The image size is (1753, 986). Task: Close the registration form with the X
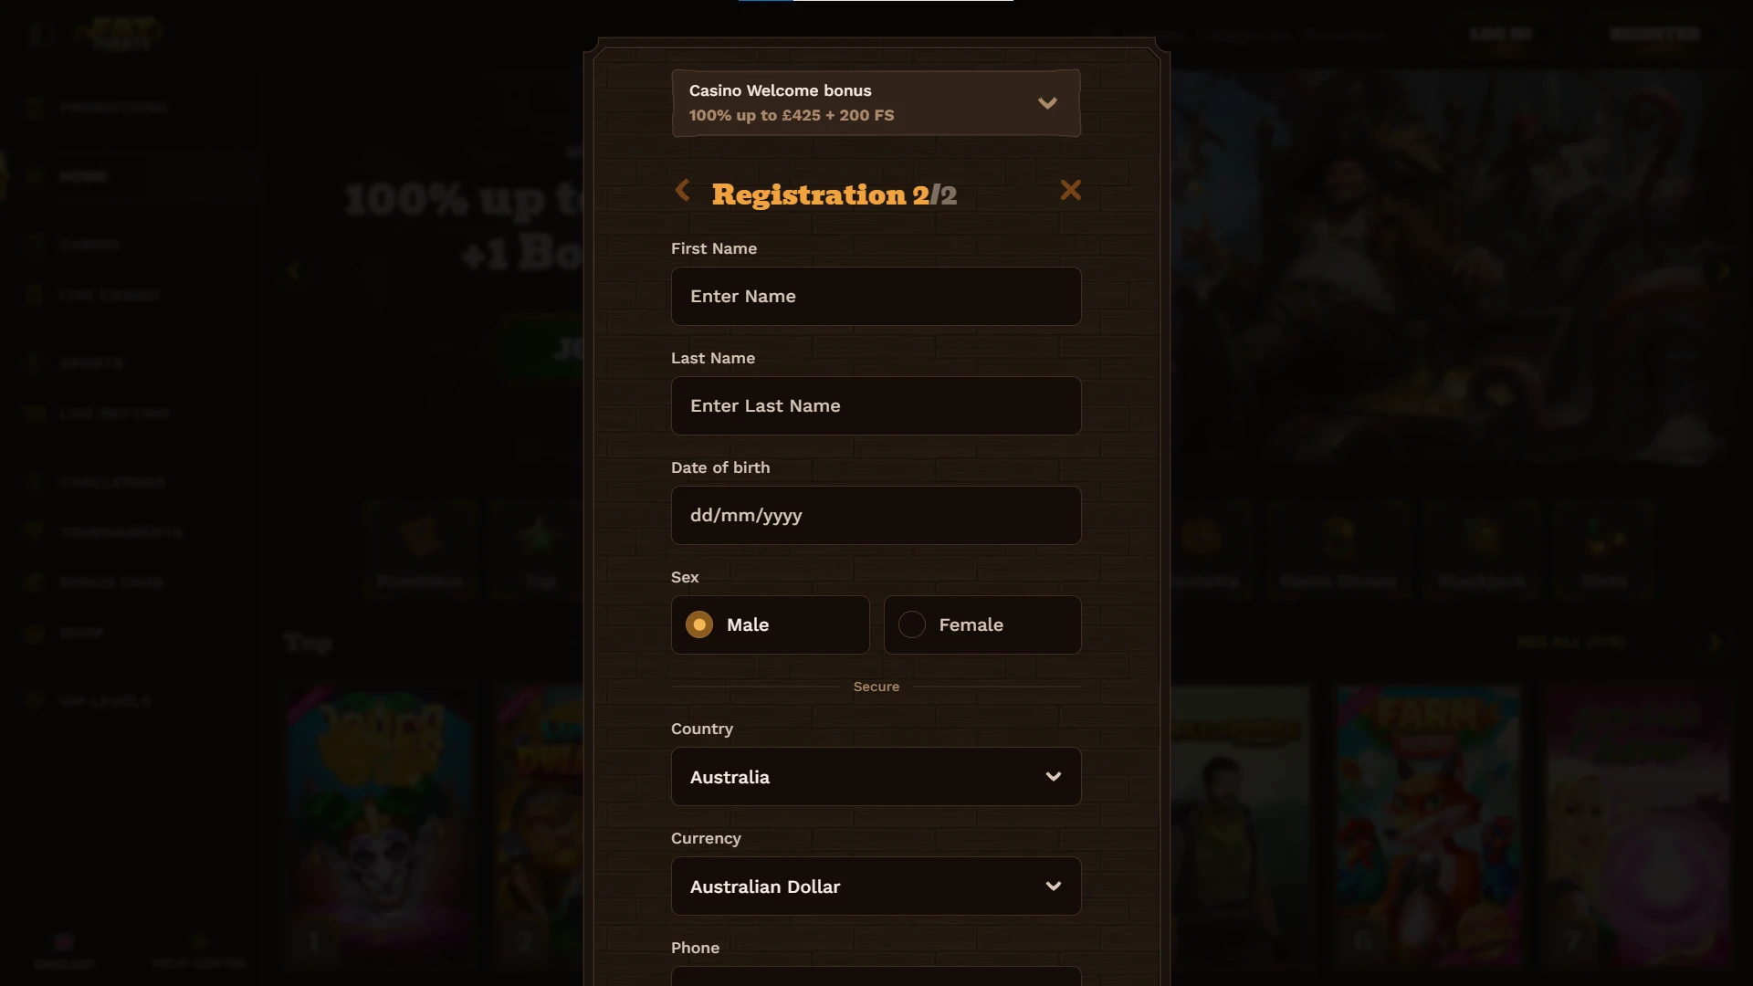click(x=1070, y=190)
